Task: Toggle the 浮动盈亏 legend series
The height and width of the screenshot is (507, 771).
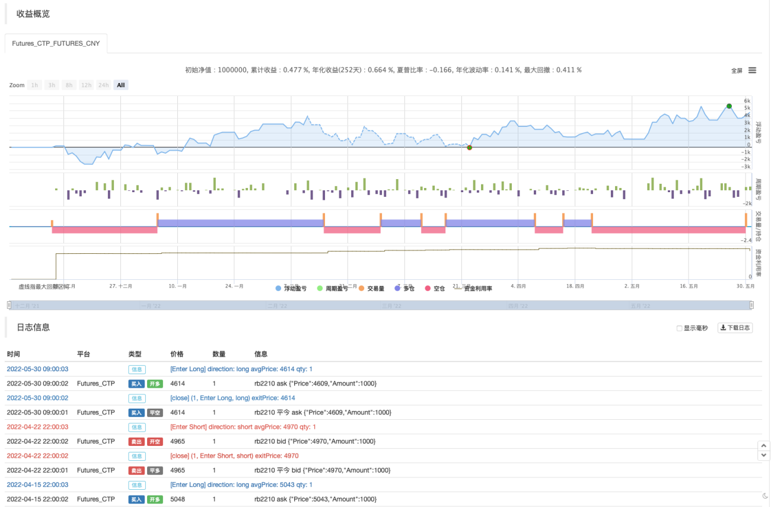Action: pyautogui.click(x=291, y=288)
